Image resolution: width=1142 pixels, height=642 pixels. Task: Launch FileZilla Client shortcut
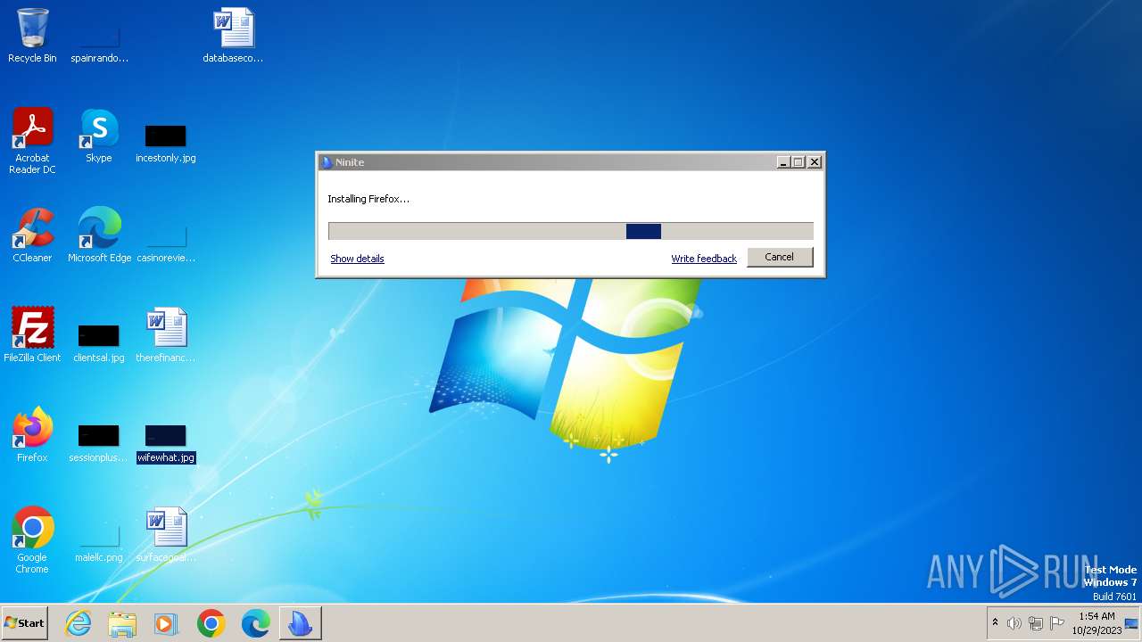(x=32, y=335)
